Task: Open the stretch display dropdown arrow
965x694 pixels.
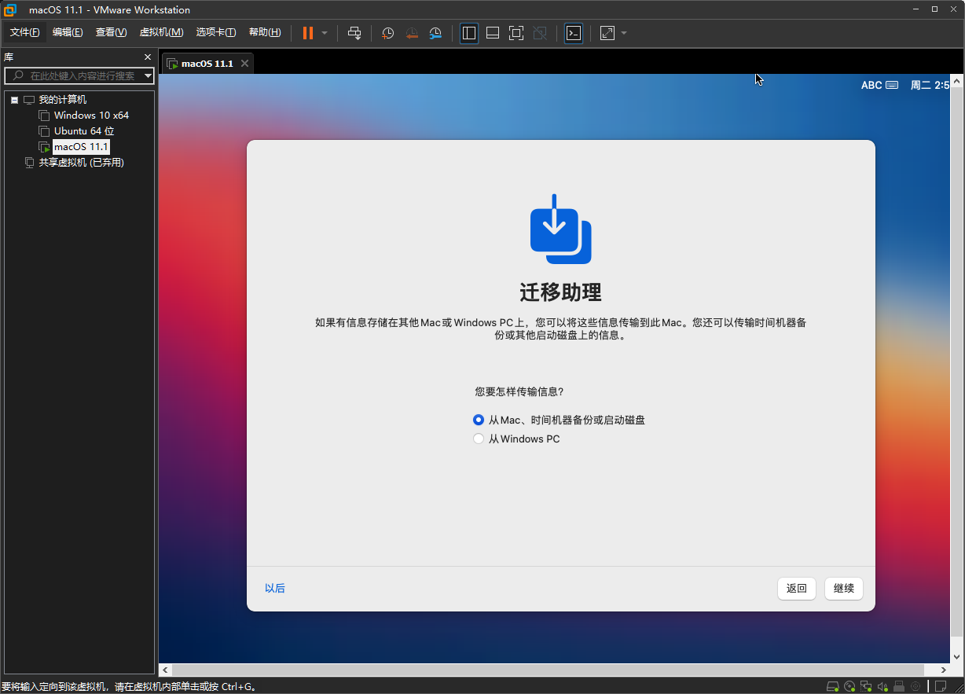Action: click(x=624, y=33)
